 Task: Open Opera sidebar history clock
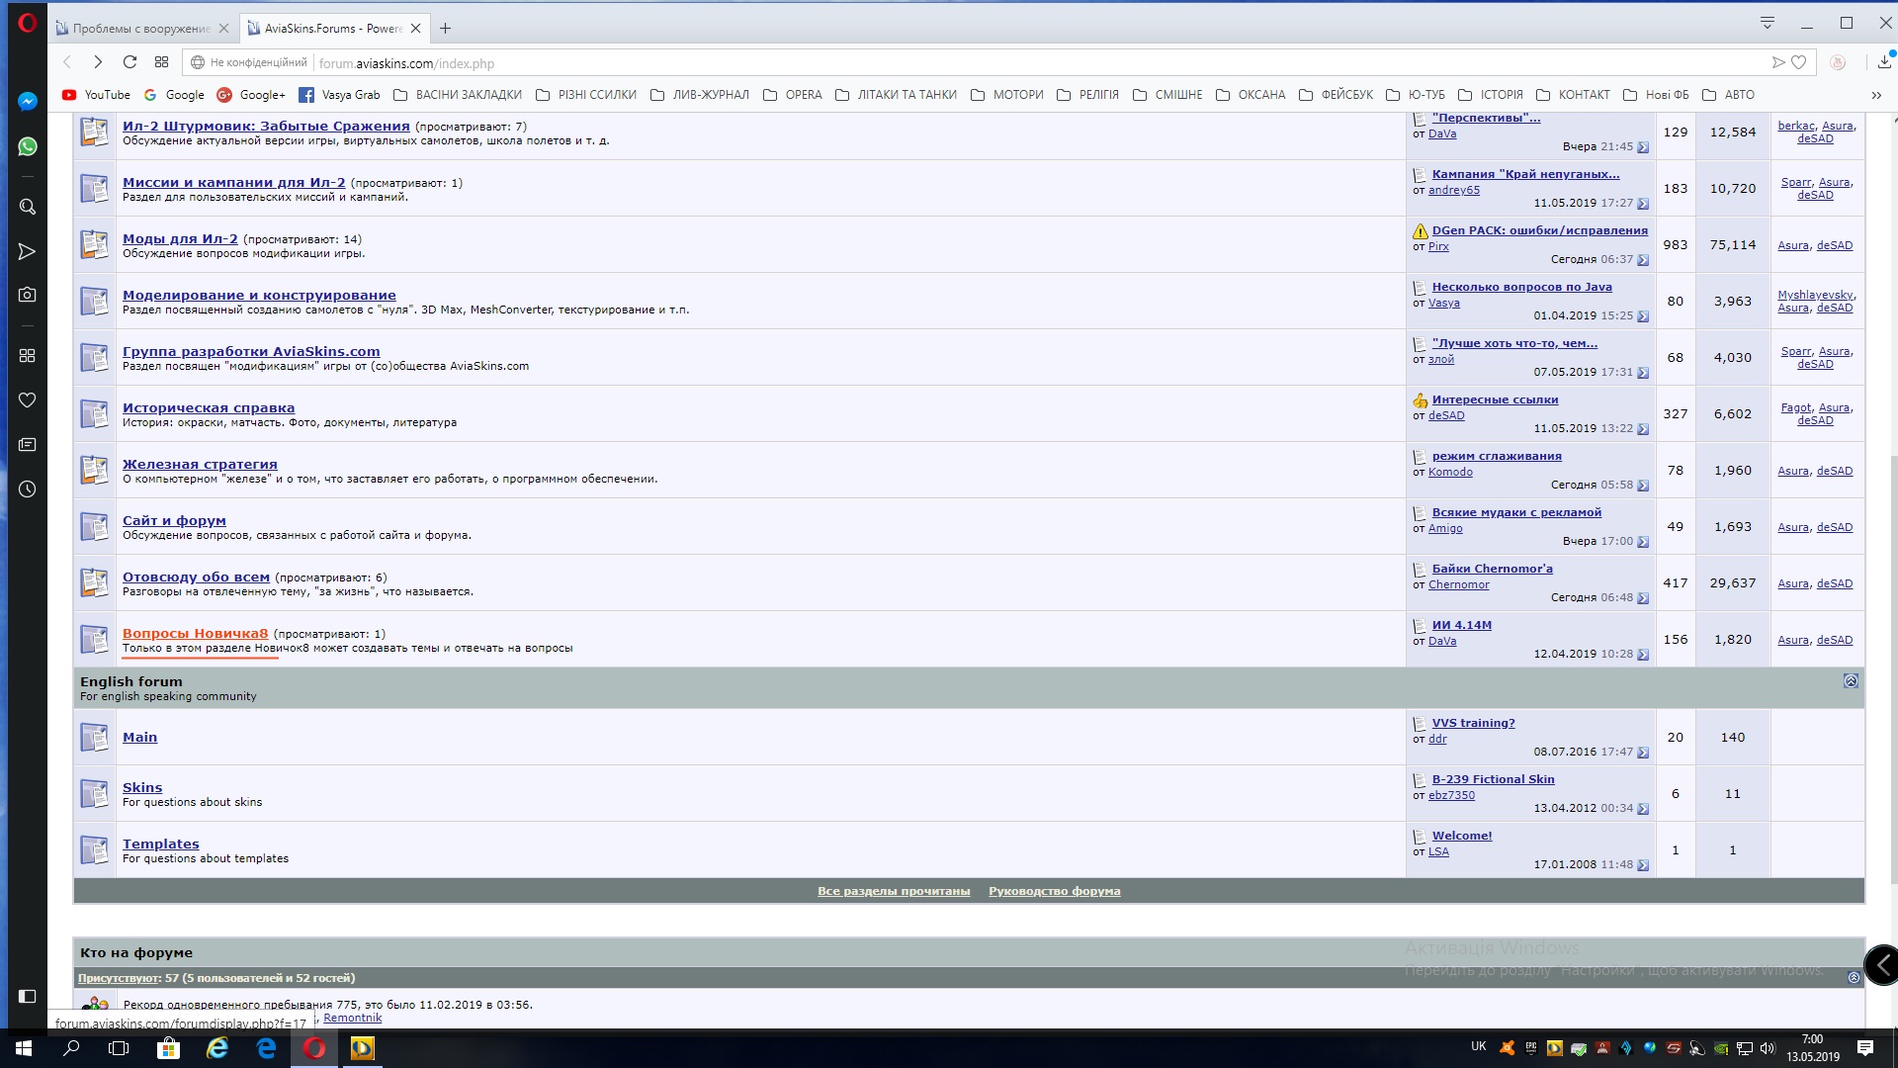click(28, 489)
